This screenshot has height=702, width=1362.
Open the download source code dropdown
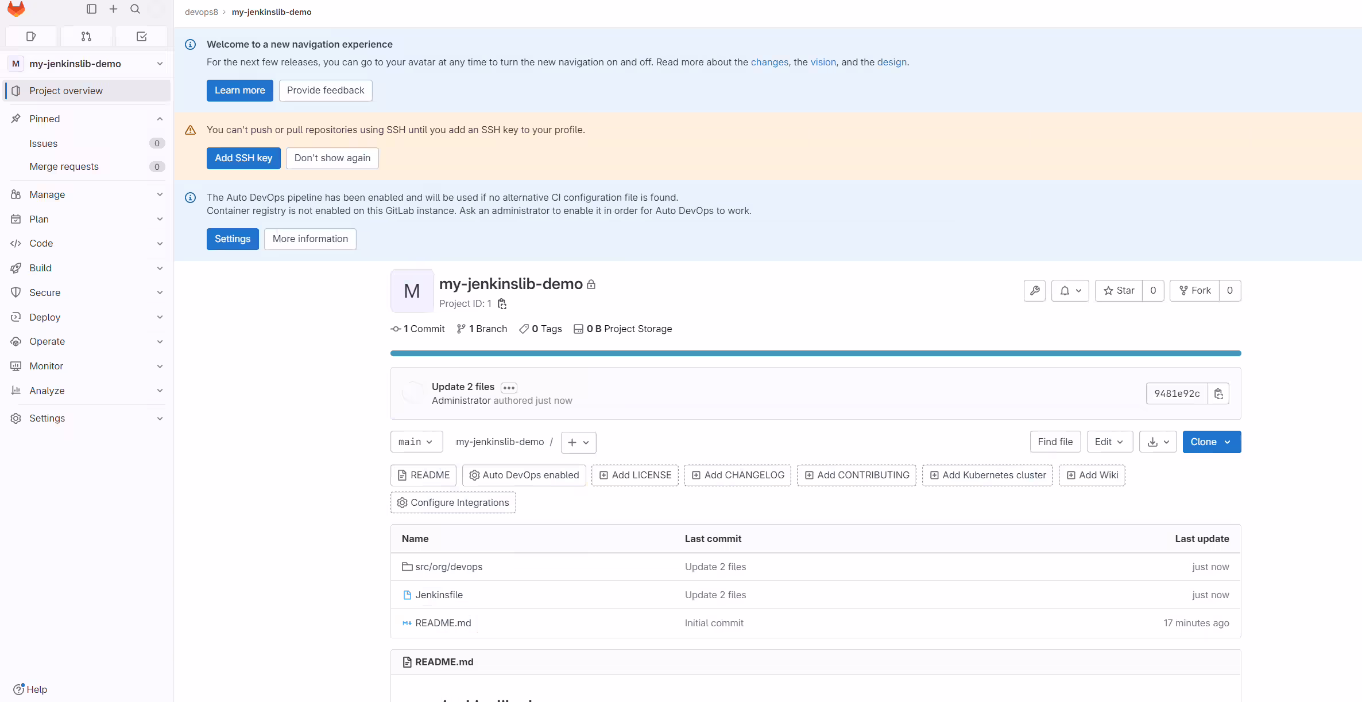point(1158,442)
